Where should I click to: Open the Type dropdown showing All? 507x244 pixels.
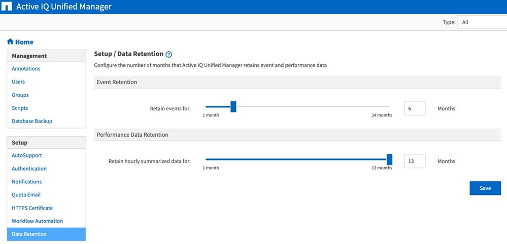[x=482, y=23]
